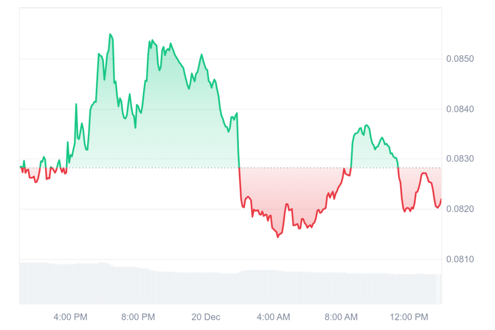Viewport: 495px width, 330px height.
Task: Select the 8:00 PM time label
Action: [x=138, y=317]
